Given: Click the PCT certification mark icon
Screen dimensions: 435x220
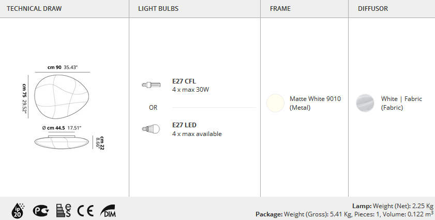Looking at the screenshot, I should tap(41, 211).
